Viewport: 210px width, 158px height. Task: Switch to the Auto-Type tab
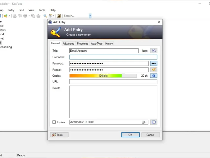pyautogui.click(x=97, y=44)
